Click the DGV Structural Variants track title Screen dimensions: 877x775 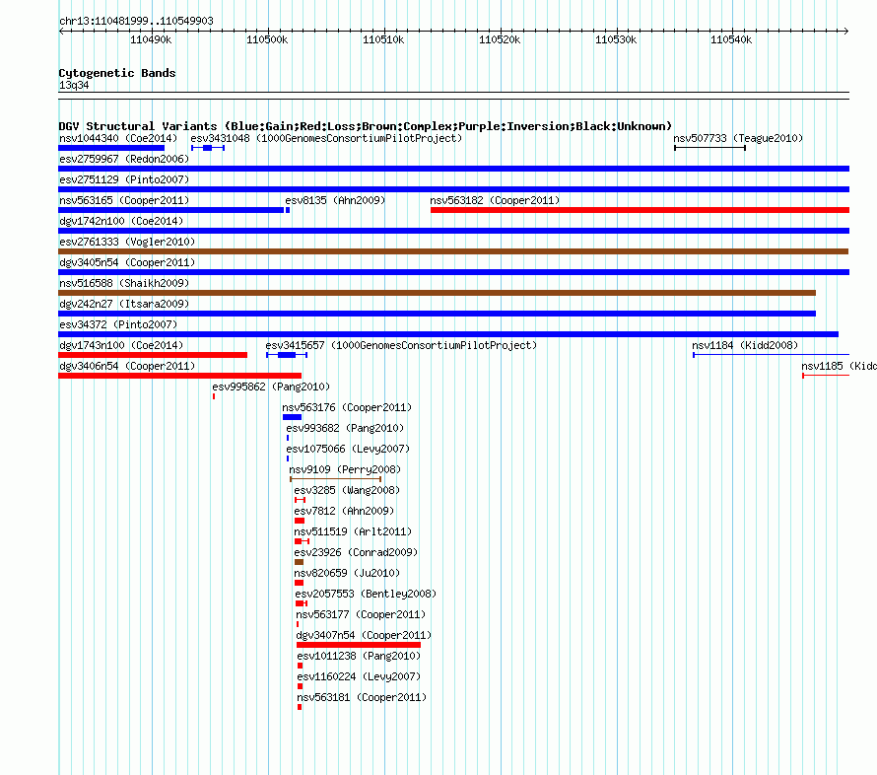click(x=366, y=126)
